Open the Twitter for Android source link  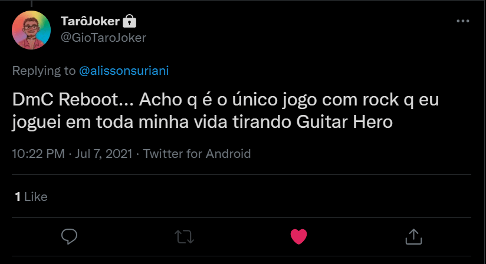pos(197,154)
